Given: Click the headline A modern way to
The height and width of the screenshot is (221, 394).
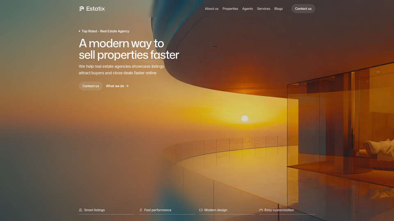Looking at the screenshot, I should [x=121, y=44].
